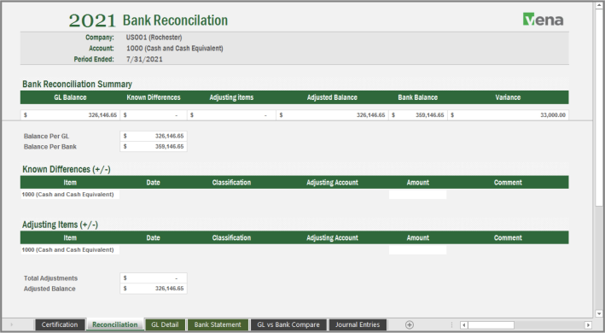Go to GL vs Bank Compare tab
The height and width of the screenshot is (333, 605).
288,325
